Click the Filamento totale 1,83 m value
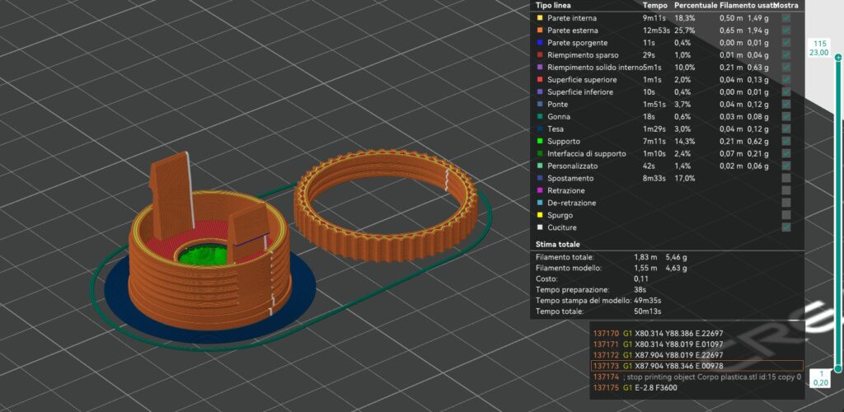Viewport: 844px width, 412px height. [645, 257]
